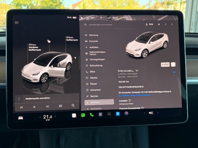Tap the charge port lightning icon

pyautogui.click(x=75, y=58)
